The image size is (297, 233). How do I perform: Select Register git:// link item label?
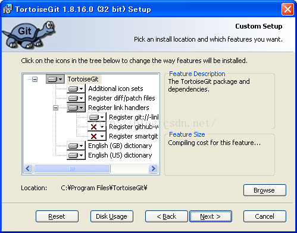134,117
